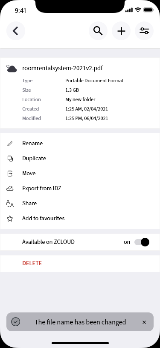The image size is (160, 348).
Task: Tap the star favourites icon
Action: point(10,219)
